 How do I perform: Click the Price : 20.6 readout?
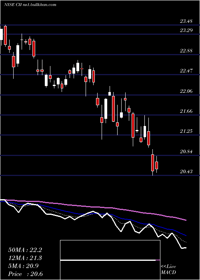pyautogui.click(x=25, y=274)
